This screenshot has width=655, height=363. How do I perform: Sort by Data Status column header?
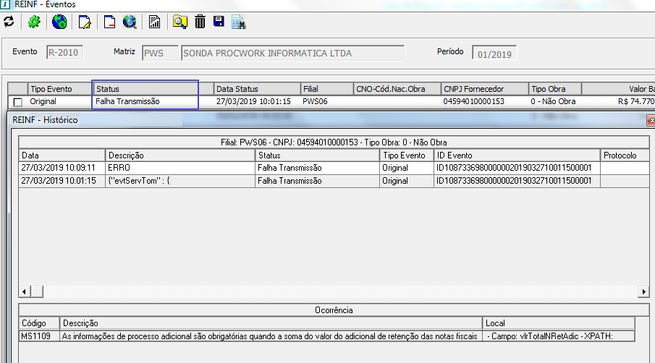tap(255, 89)
